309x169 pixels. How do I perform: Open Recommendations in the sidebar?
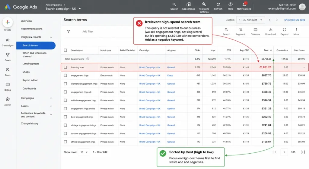[x=31, y=29]
